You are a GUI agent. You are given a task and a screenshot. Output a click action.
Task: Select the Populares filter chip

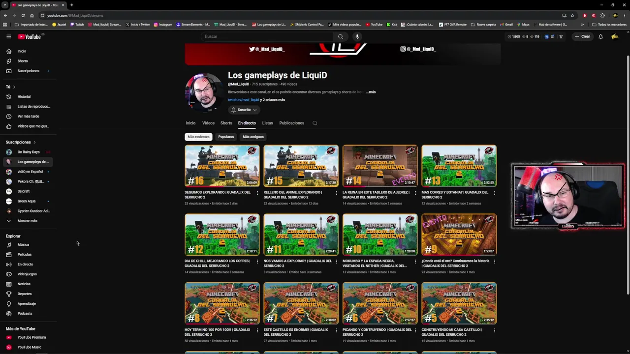[x=226, y=137]
